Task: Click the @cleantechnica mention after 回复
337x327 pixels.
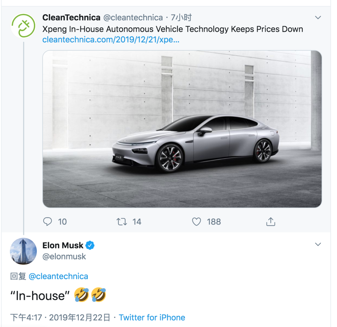Action: tap(58, 276)
